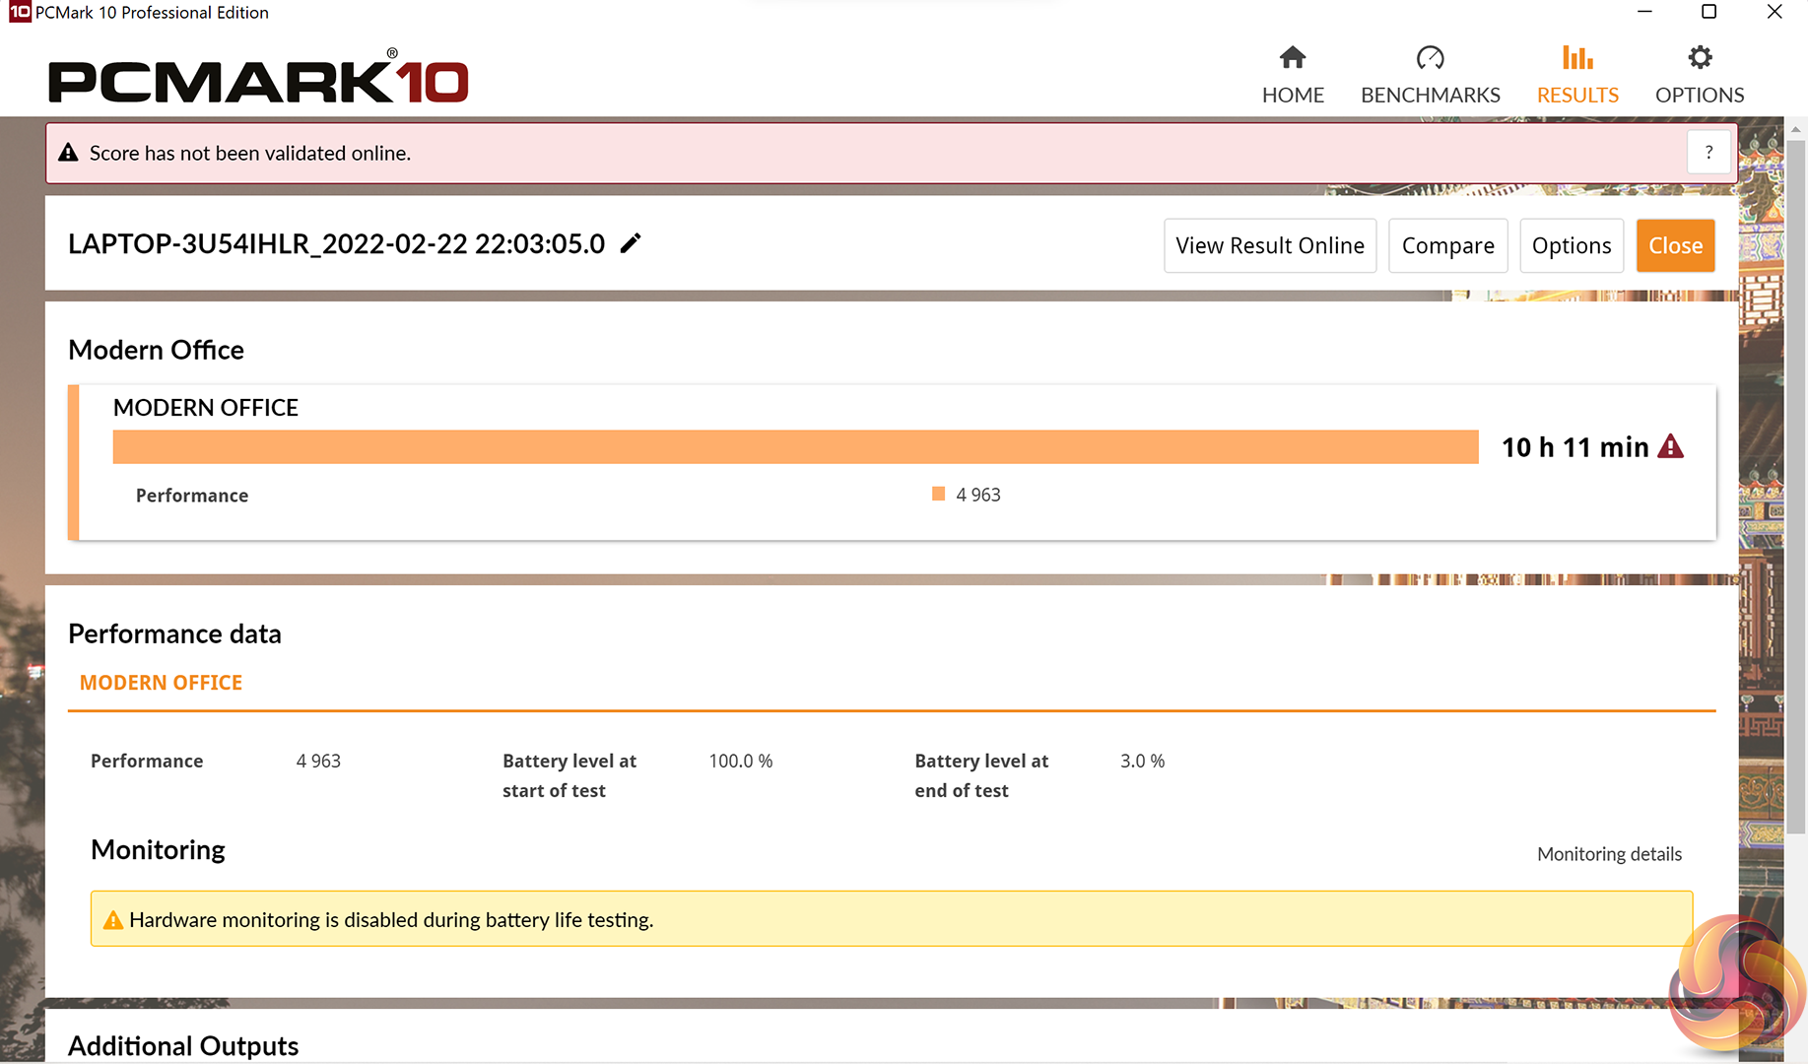The height and width of the screenshot is (1064, 1808).
Task: Click the Additional Outputs heading
Action: pyautogui.click(x=183, y=1045)
